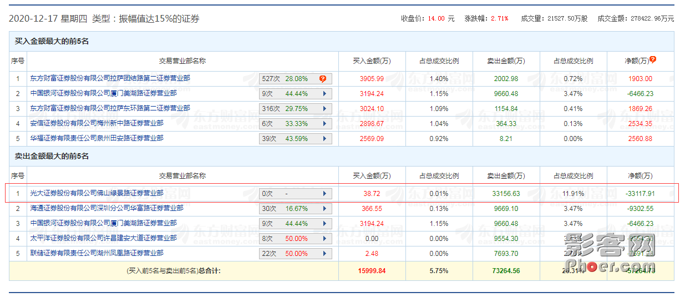Viewport: 680px width, 297px height.
Task: Select buy amount 2898.67
Action: pos(372,124)
